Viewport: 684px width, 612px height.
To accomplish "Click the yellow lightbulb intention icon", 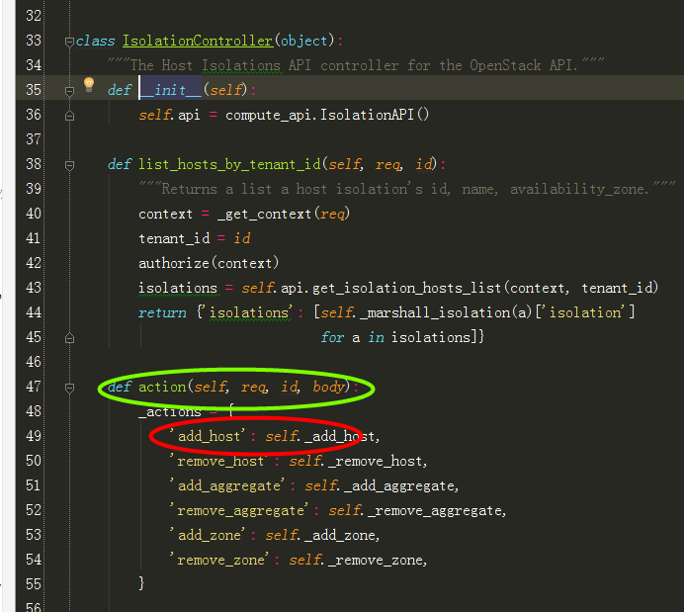I will pyautogui.click(x=89, y=84).
